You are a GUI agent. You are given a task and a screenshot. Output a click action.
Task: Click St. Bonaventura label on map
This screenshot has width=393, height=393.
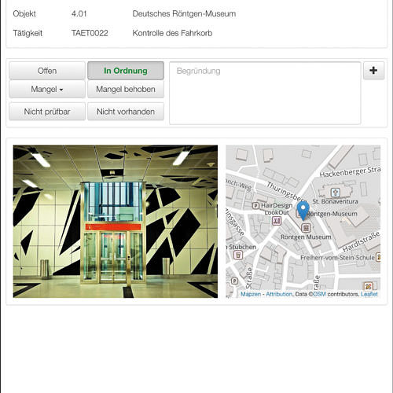coord(335,201)
